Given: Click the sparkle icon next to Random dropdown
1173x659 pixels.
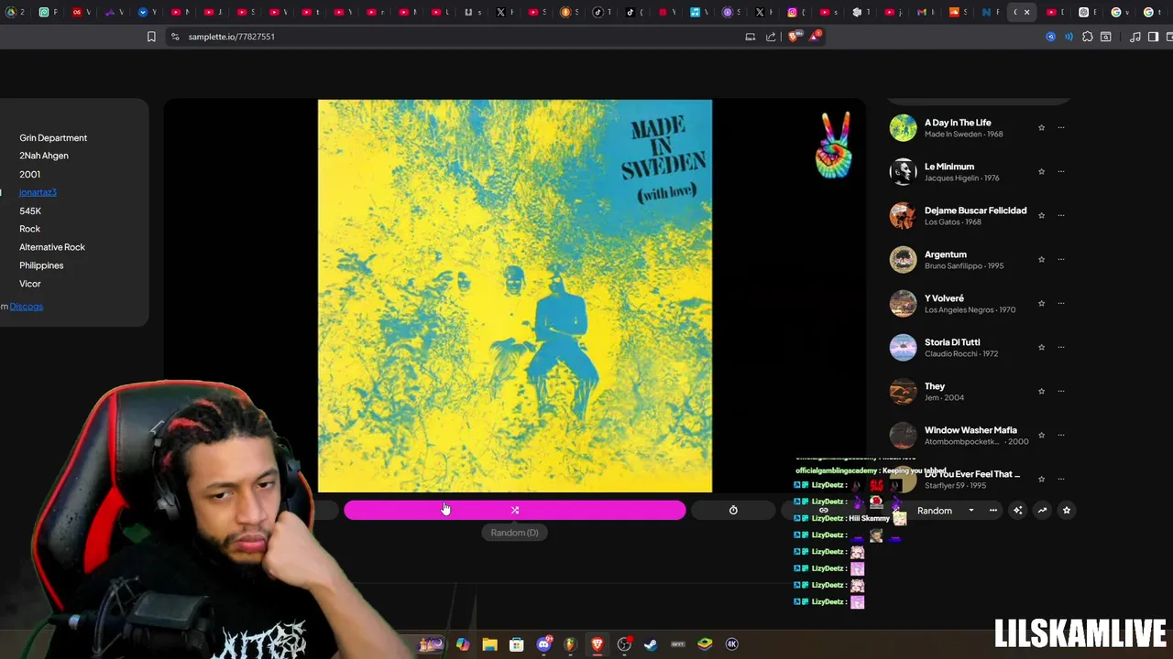Looking at the screenshot, I should [x=1017, y=511].
